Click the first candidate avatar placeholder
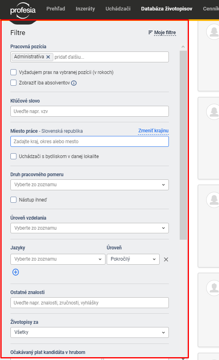 [214, 32]
